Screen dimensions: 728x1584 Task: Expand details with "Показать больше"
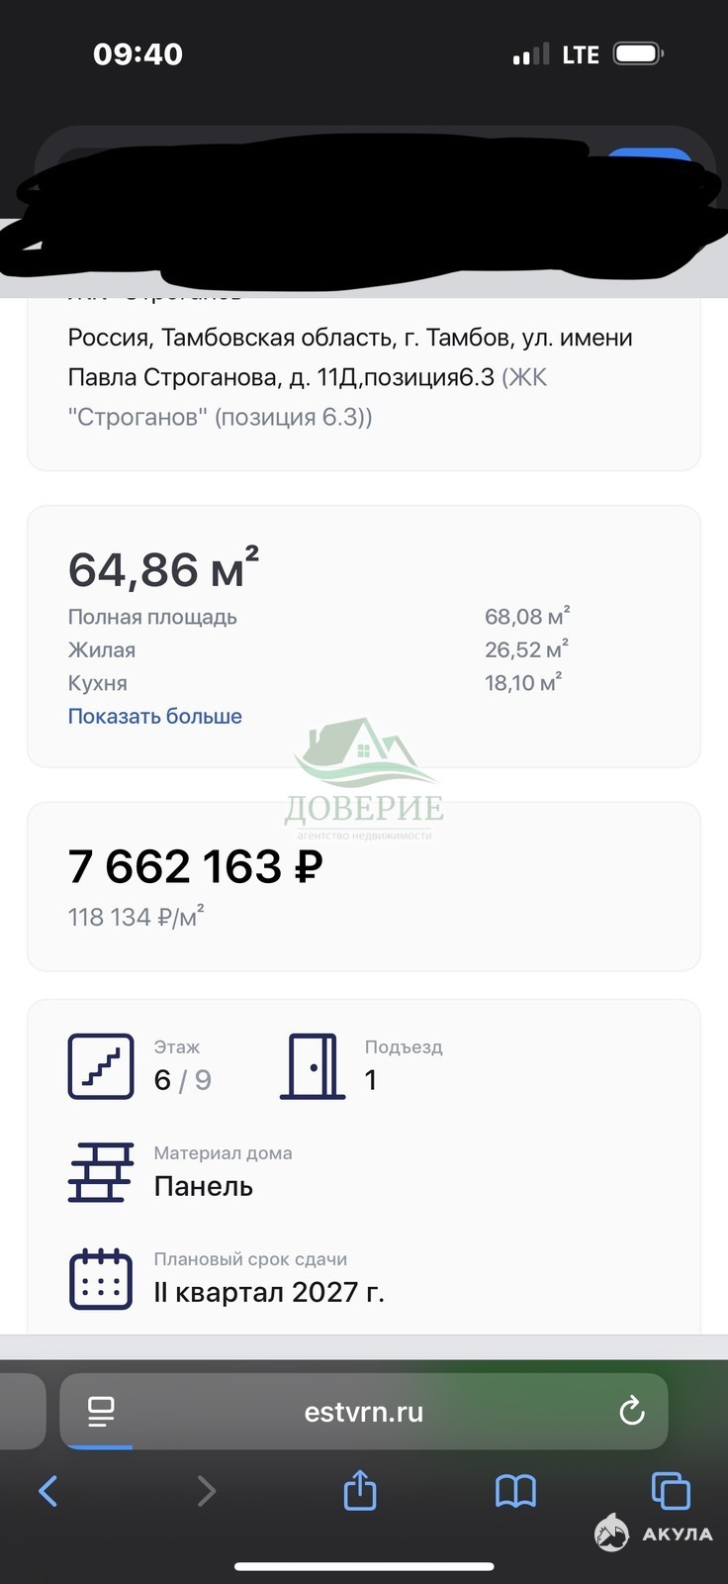[155, 716]
